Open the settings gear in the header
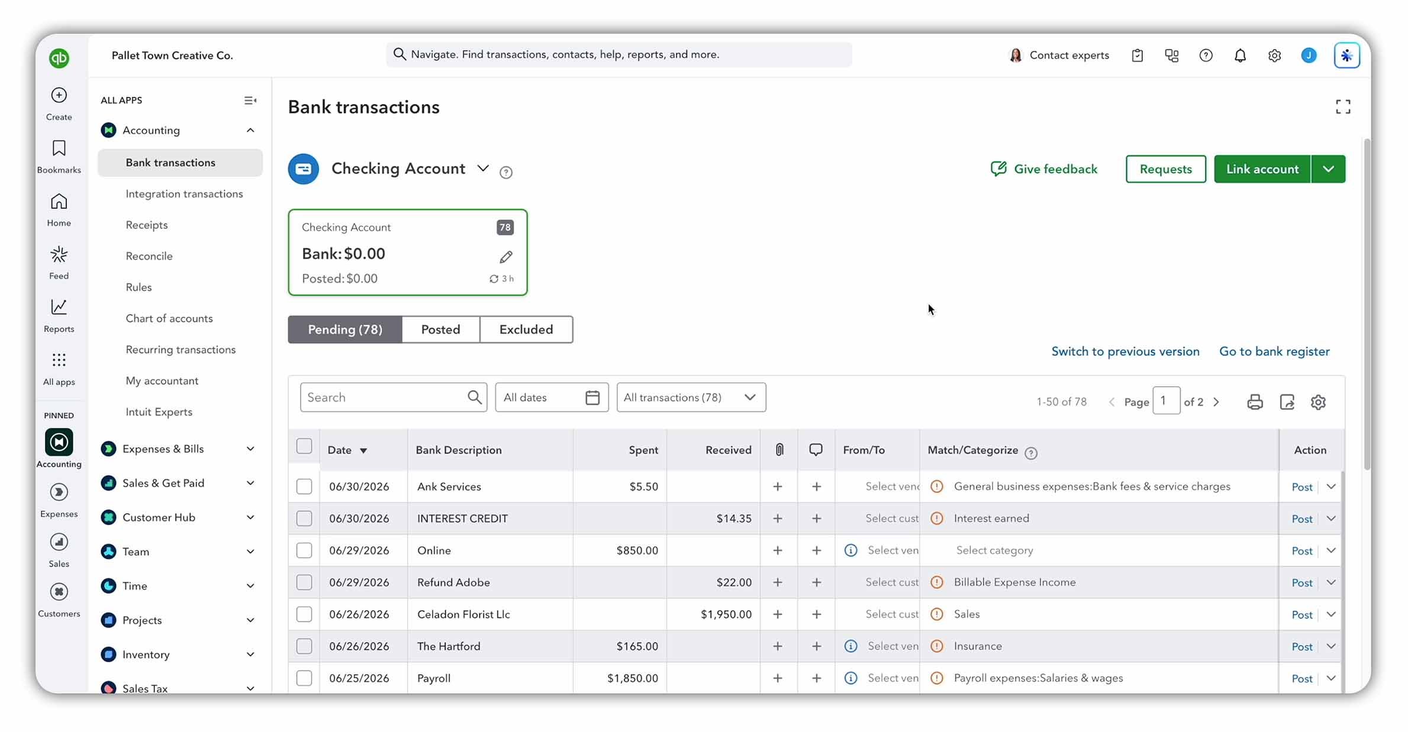 pos(1274,56)
